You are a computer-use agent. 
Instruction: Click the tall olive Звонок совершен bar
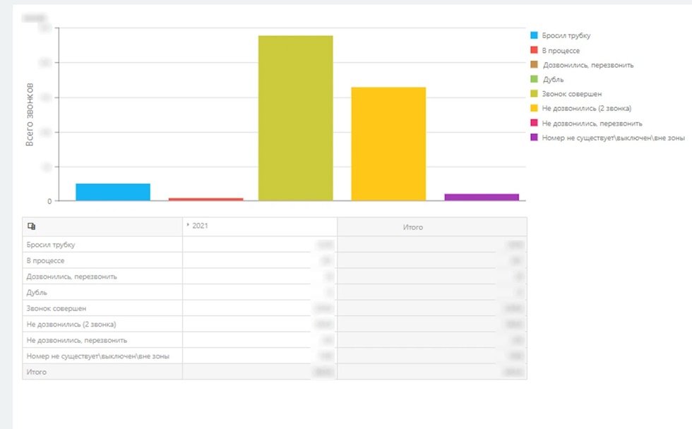coord(296,118)
